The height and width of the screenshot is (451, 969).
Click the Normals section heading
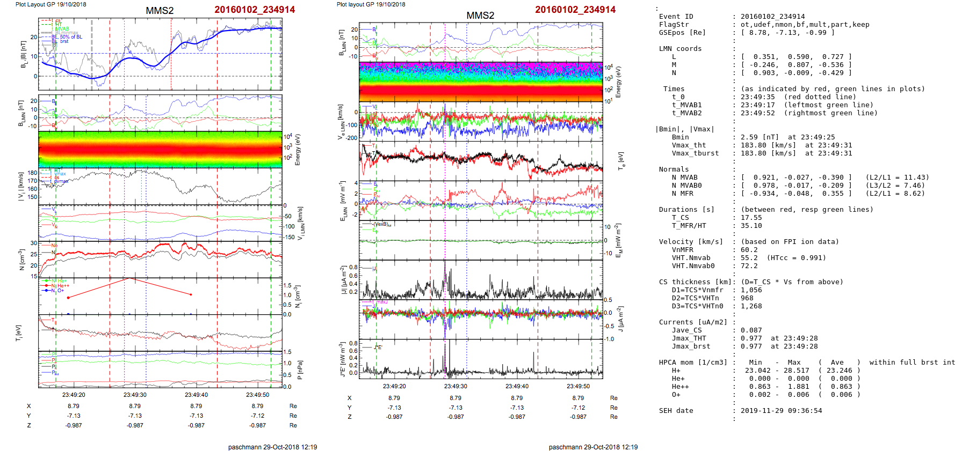click(x=674, y=169)
